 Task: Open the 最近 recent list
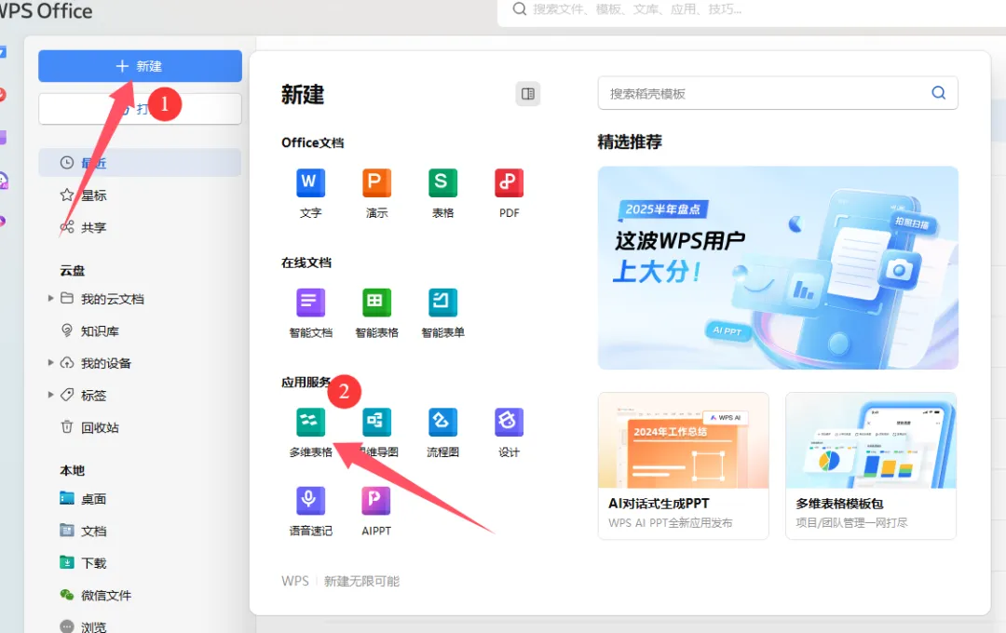[140, 163]
